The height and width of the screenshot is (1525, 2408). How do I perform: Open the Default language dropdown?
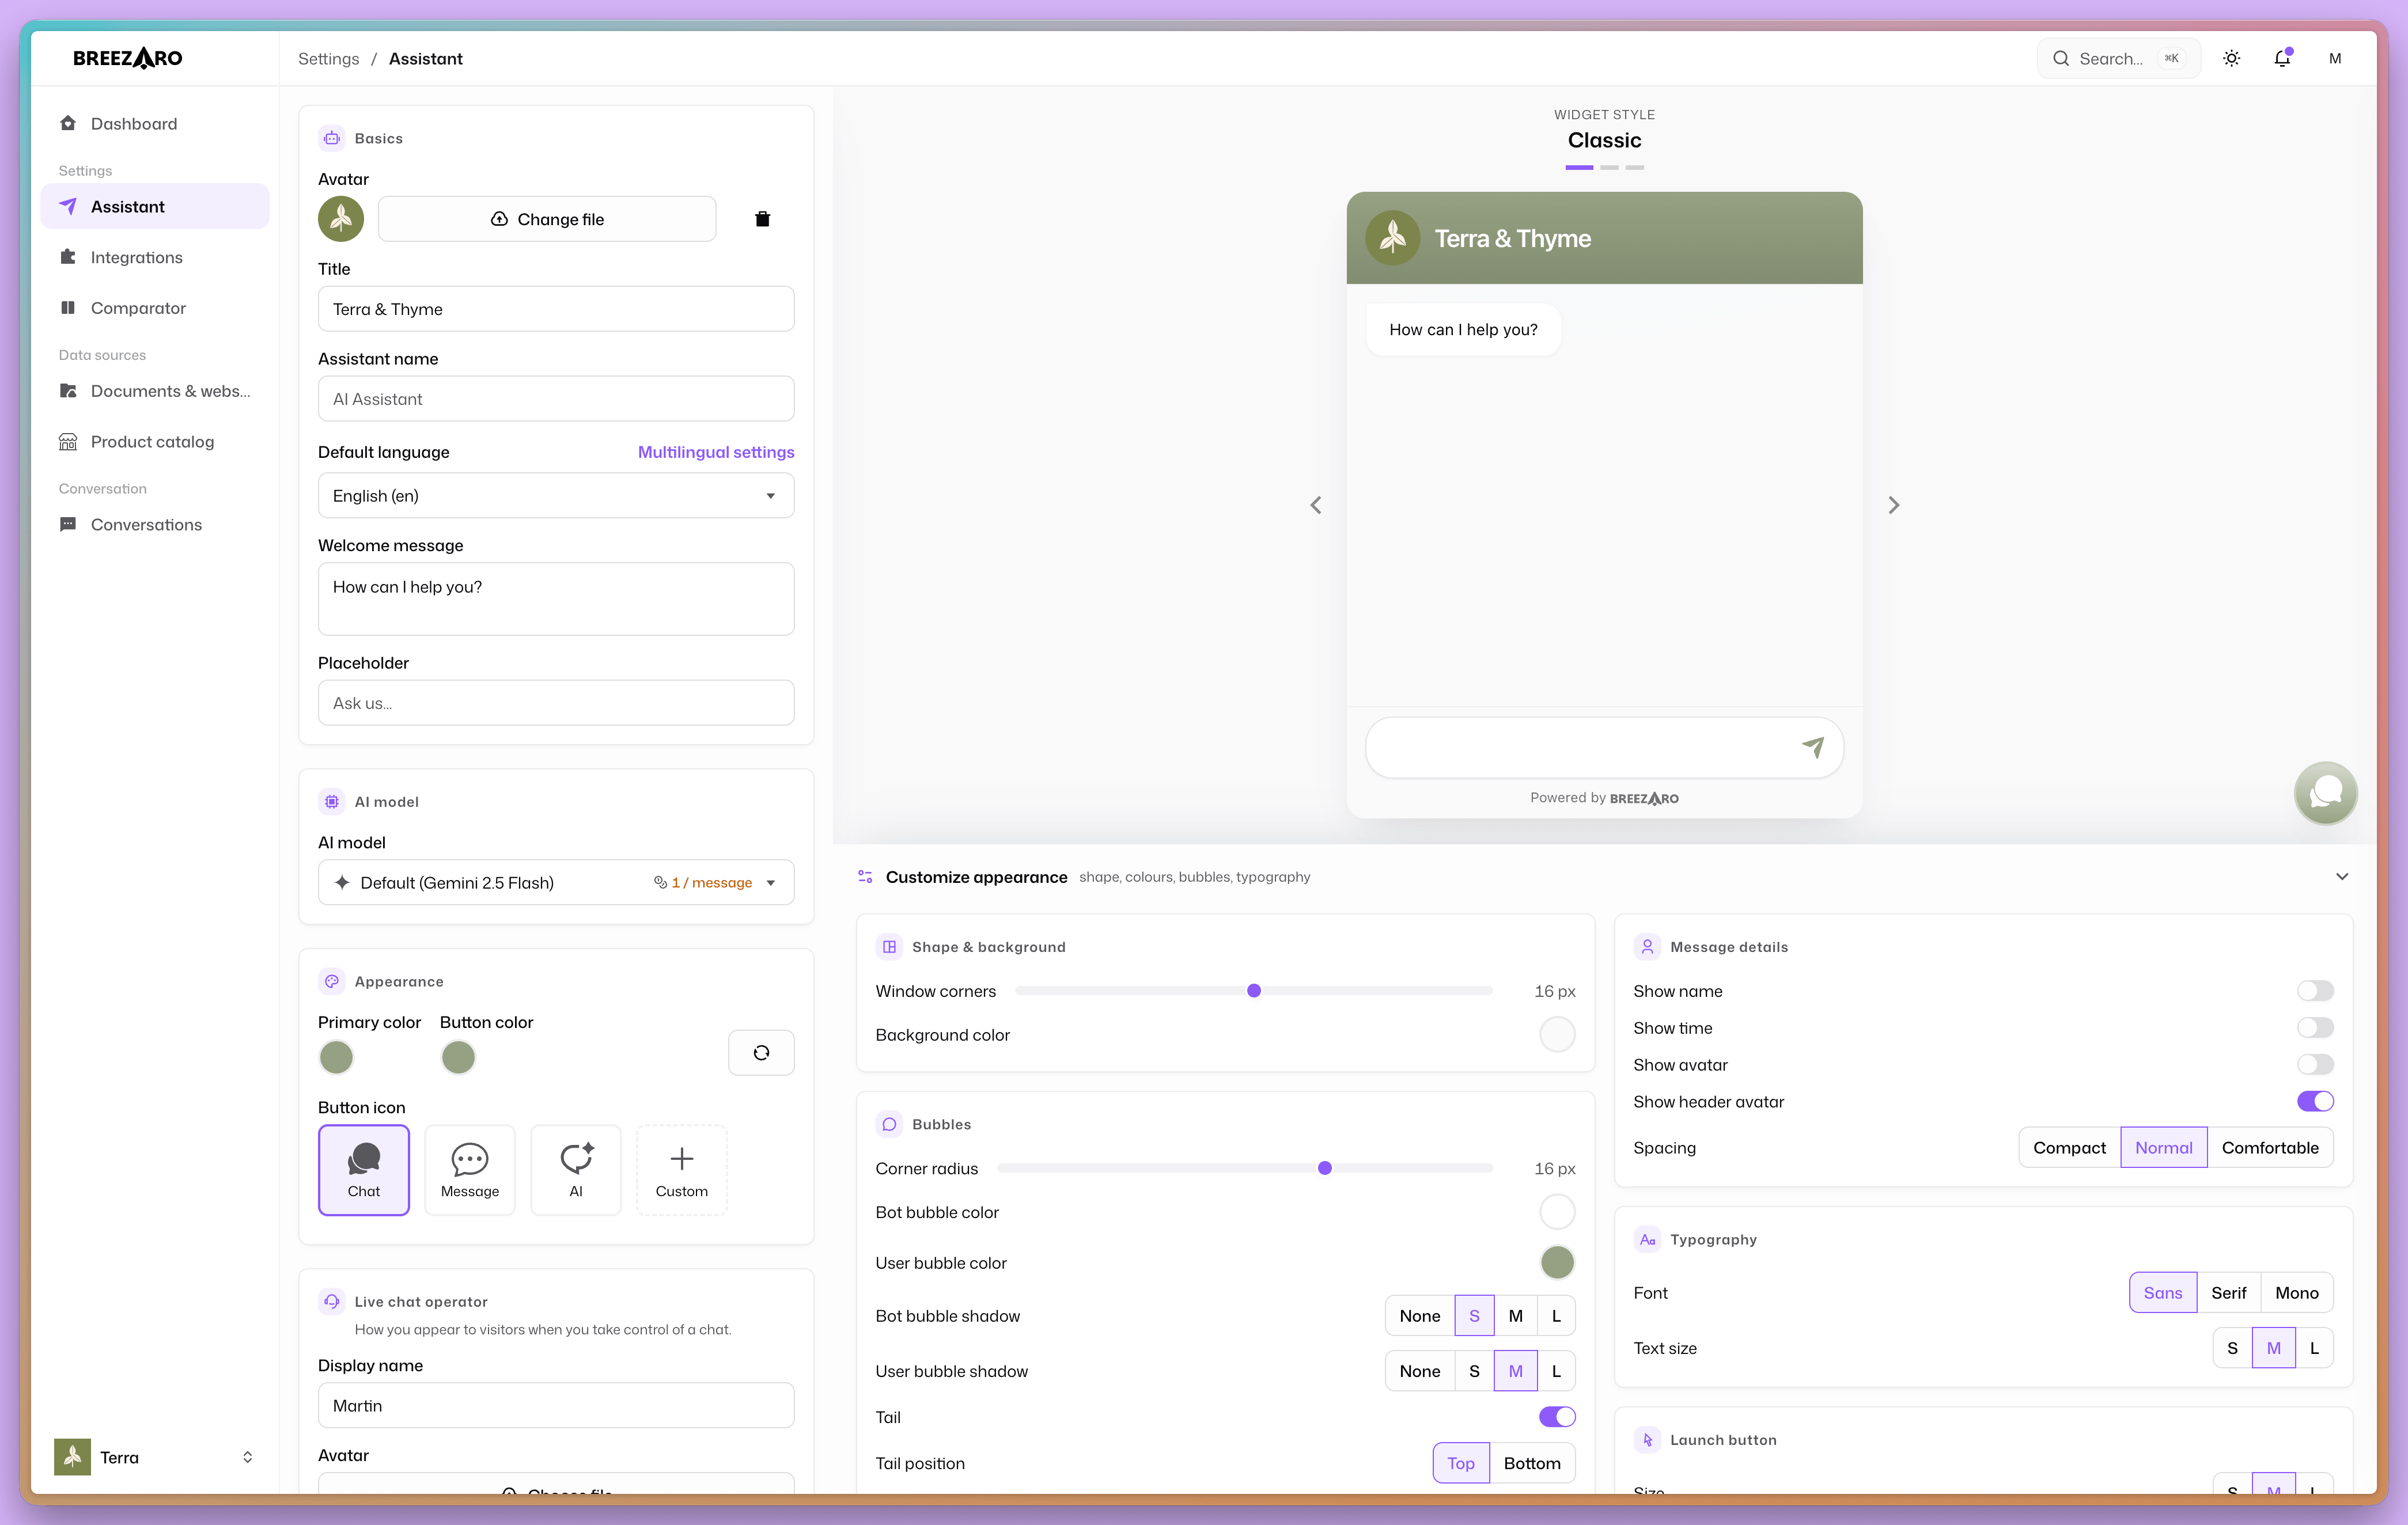(x=556, y=496)
